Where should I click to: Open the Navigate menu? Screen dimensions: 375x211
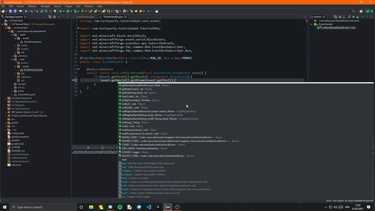(x=45, y=6)
